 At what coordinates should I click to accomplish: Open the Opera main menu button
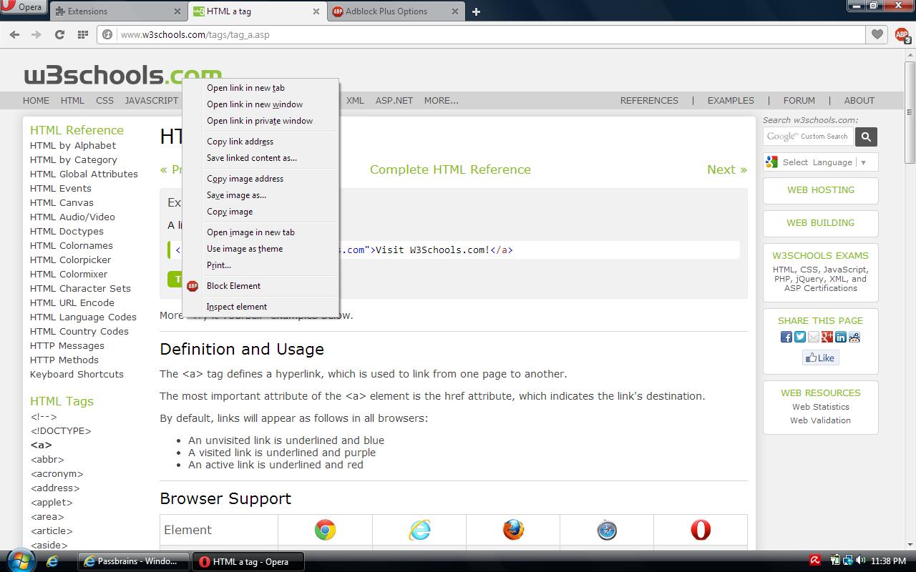23,7
